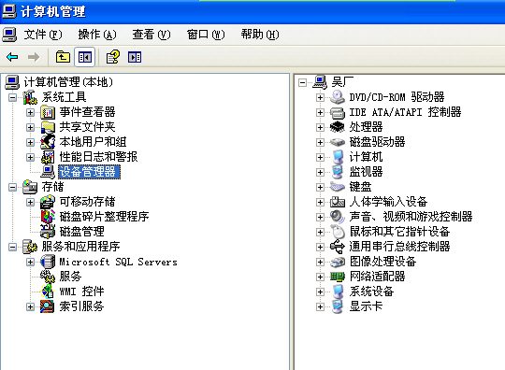The height and width of the screenshot is (370, 505).
Task: Select 系统工具 label in tree
Action: (x=64, y=97)
